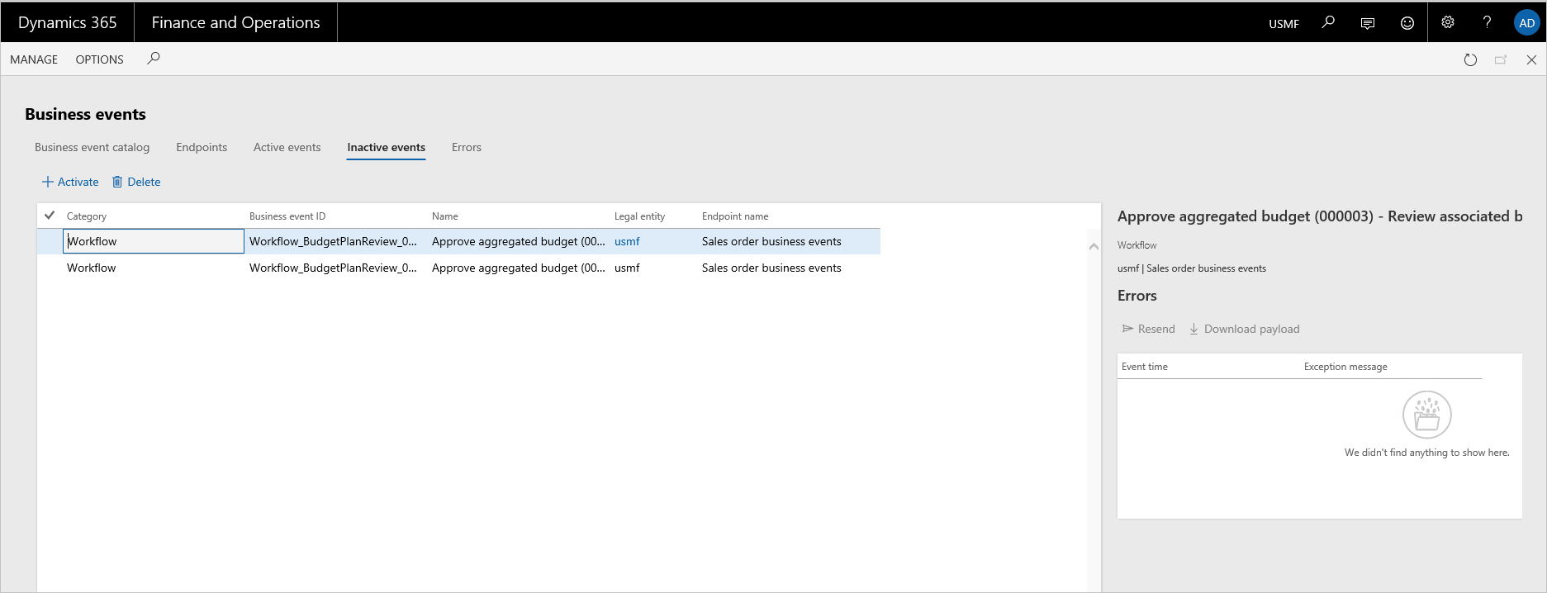
Task: Switch to the Active events tab
Action: click(287, 147)
